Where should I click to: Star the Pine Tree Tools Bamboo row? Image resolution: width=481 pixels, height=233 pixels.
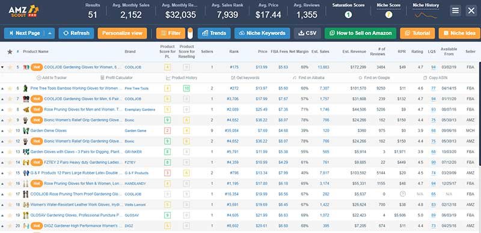[x=10, y=88]
